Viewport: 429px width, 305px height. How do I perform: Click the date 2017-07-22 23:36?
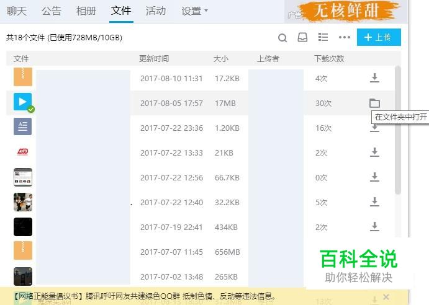(171, 128)
